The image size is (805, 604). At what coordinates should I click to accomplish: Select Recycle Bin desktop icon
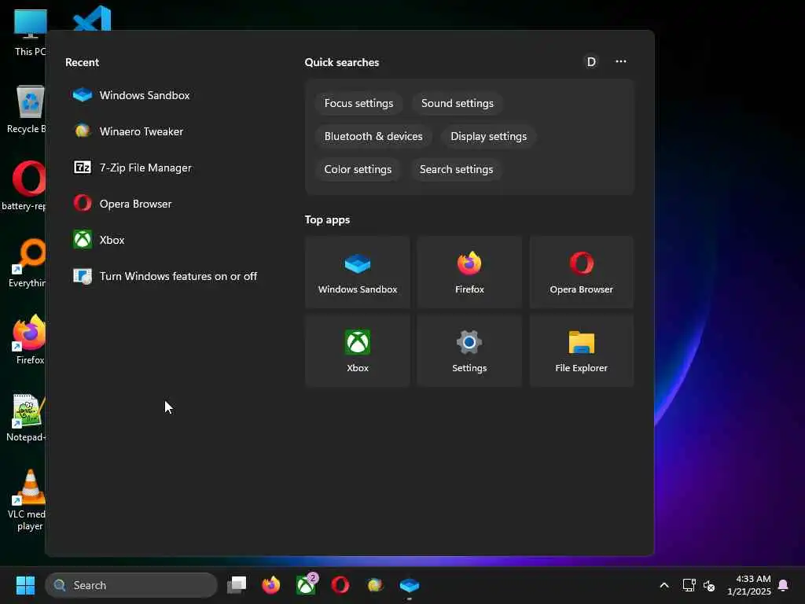coord(27,109)
